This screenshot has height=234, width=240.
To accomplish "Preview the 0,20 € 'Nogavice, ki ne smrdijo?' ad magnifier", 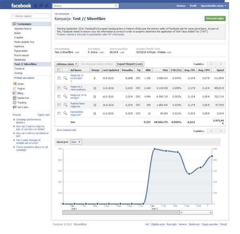I will point(65,96).
